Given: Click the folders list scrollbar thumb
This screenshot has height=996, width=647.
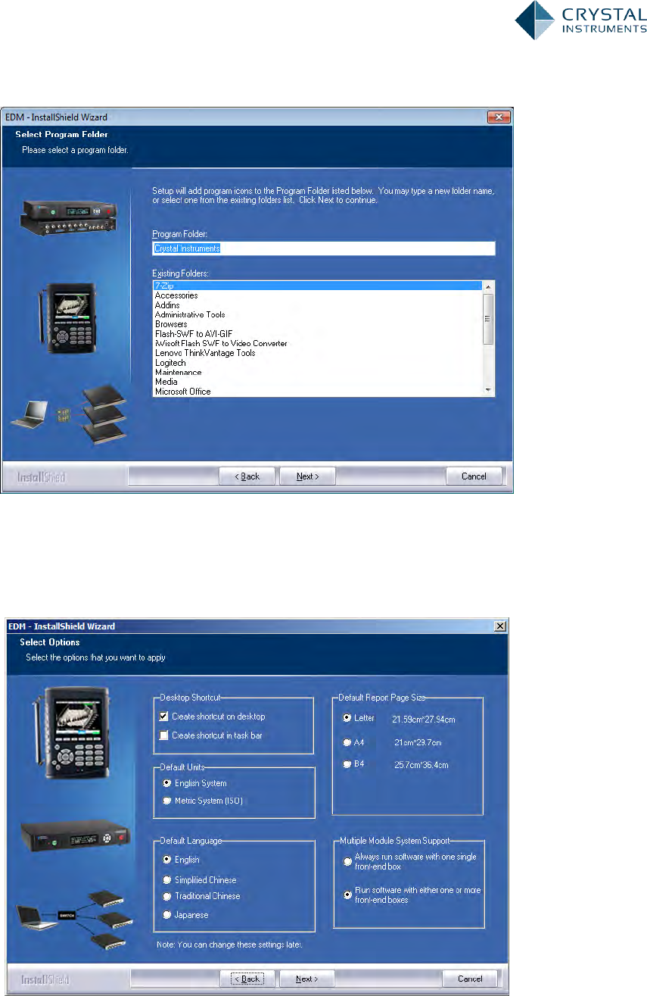Looking at the screenshot, I should click(x=489, y=319).
